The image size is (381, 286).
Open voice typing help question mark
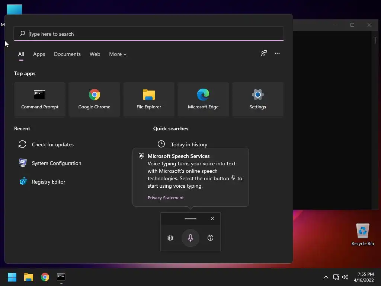coord(211,238)
